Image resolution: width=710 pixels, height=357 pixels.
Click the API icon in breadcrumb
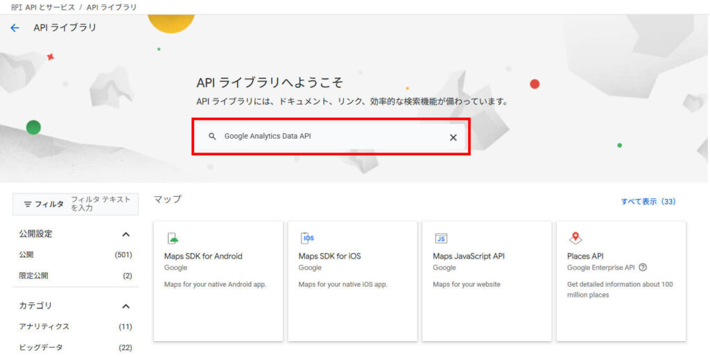tap(17, 7)
